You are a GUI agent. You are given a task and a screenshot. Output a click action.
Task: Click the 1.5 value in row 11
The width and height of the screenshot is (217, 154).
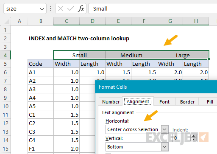click(x=67, y=115)
